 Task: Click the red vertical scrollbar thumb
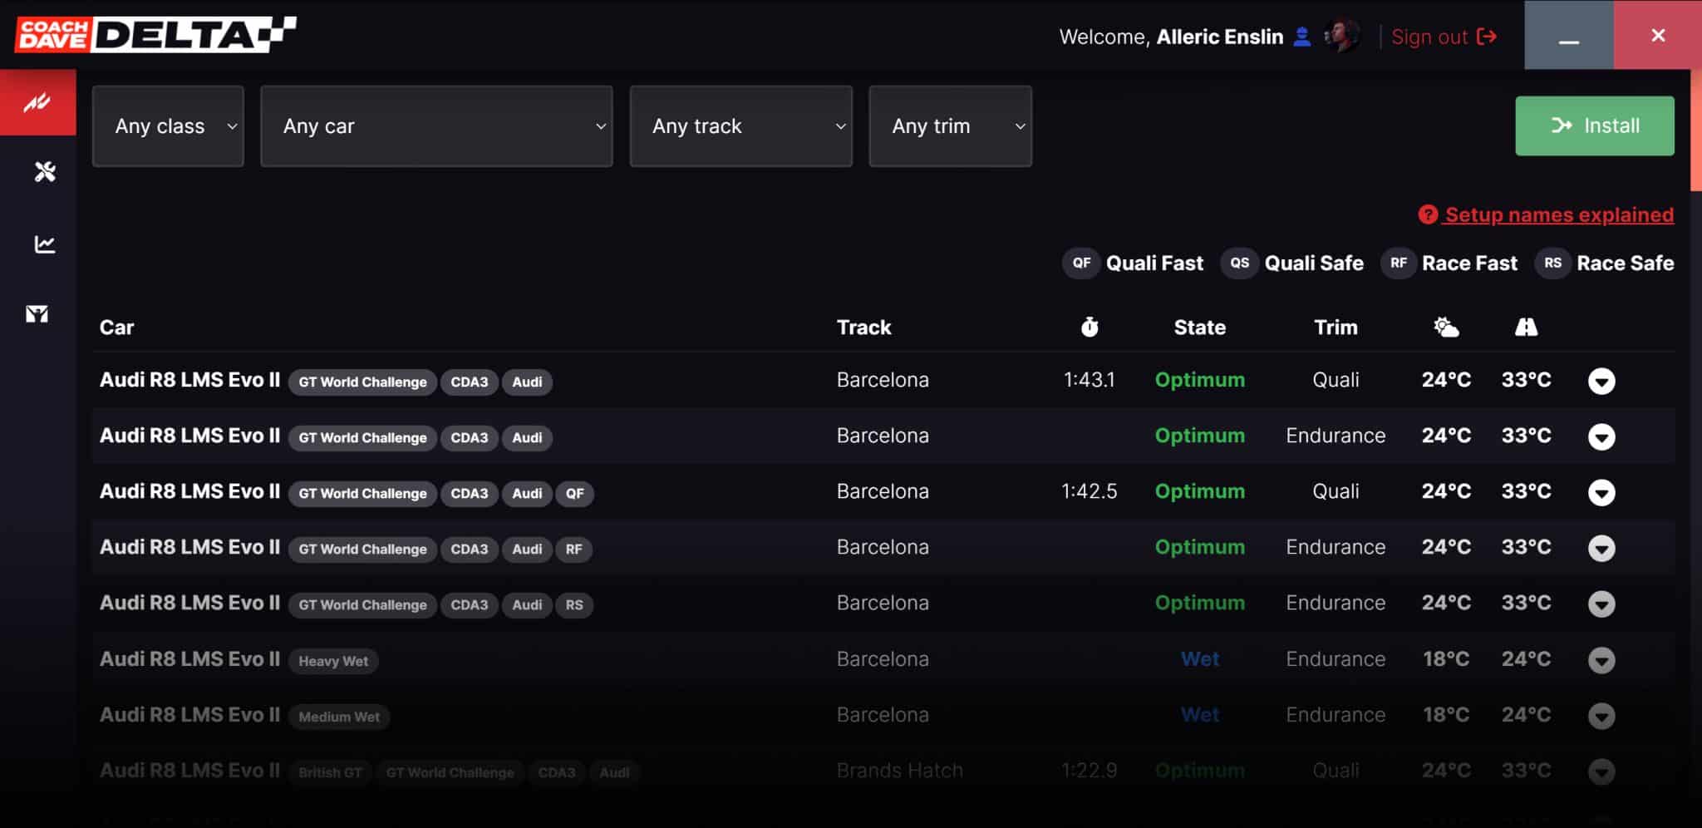pyautogui.click(x=1696, y=131)
